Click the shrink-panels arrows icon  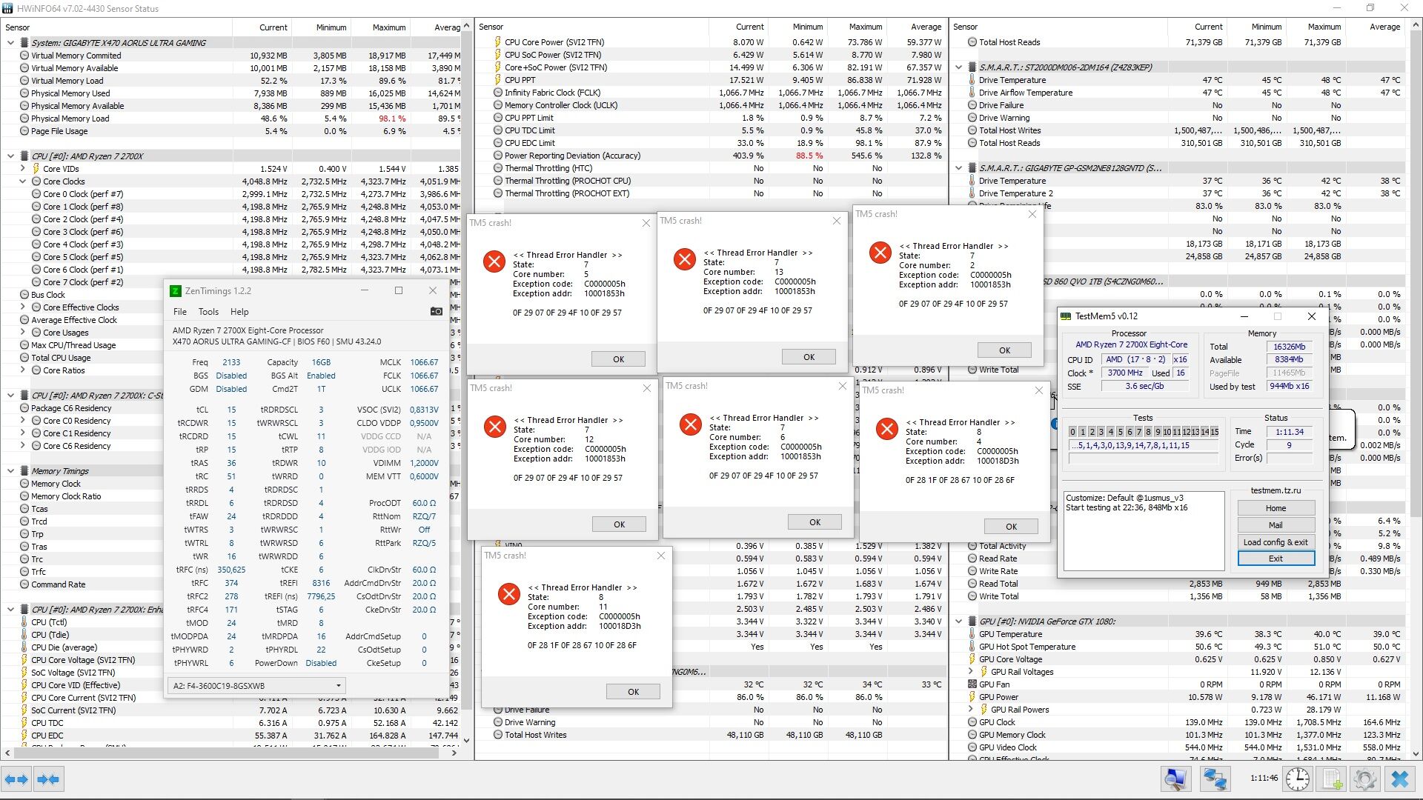pyautogui.click(x=48, y=779)
